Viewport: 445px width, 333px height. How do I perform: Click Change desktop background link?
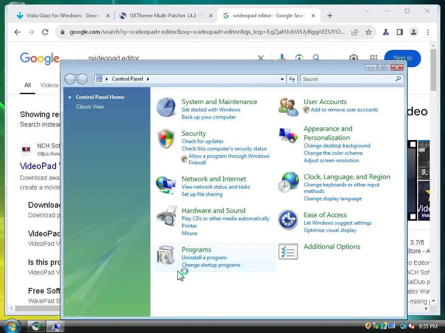337,146
